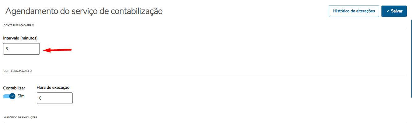This screenshot has height=127, width=412.
Task: Click the value 5 in the Intervalo field
Action: coord(7,49)
